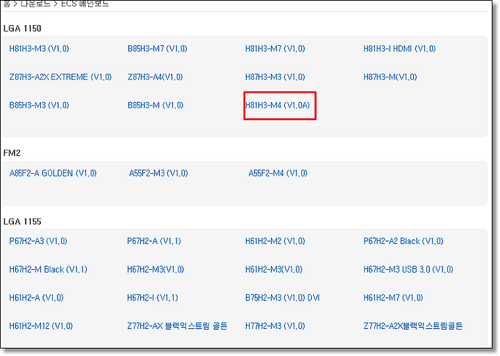Select H67H2-M Black (V1.1) link

[x=48, y=270]
